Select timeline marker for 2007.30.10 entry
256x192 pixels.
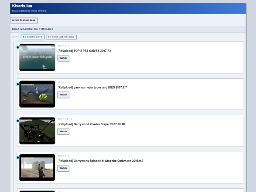click(18, 121)
